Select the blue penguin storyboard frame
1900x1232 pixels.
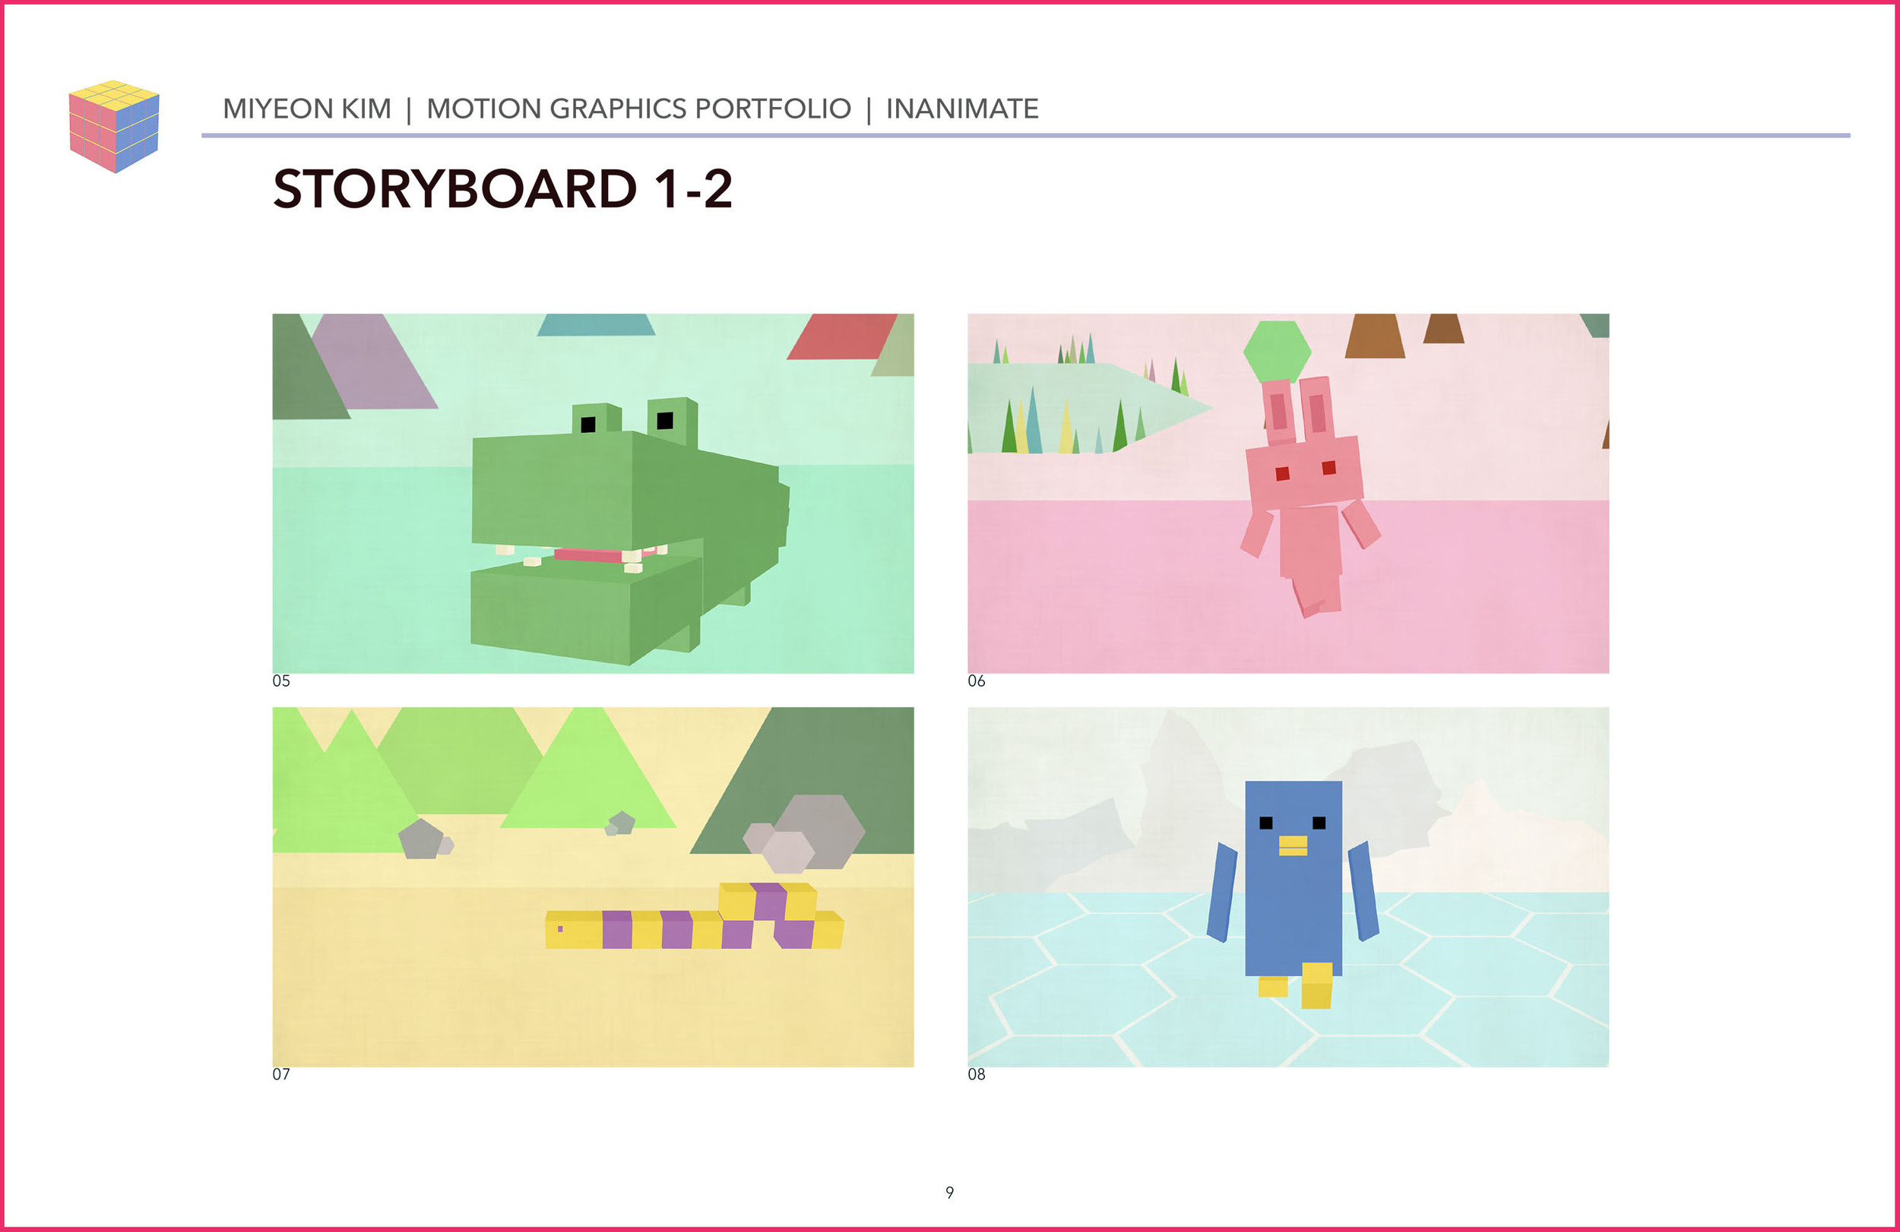pos(1287,886)
